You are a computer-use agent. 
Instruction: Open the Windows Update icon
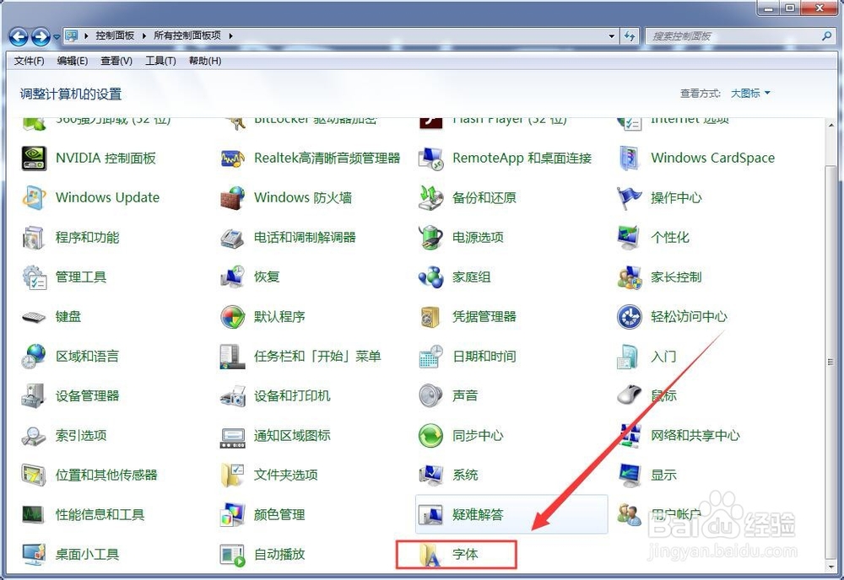[x=34, y=198]
